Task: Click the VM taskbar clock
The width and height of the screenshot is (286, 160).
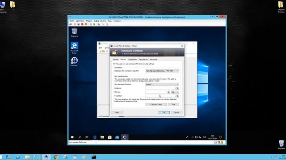Action: [x=212, y=137]
